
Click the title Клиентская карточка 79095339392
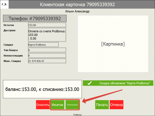(77, 5)
